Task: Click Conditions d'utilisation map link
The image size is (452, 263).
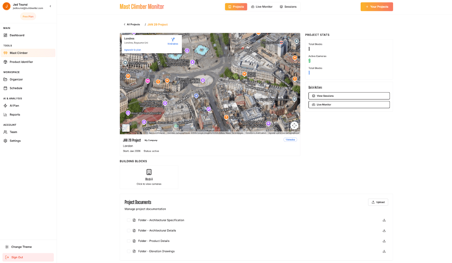Action: click(x=255, y=133)
